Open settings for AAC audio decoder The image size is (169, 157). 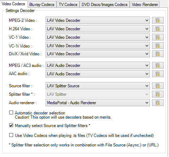point(158,74)
